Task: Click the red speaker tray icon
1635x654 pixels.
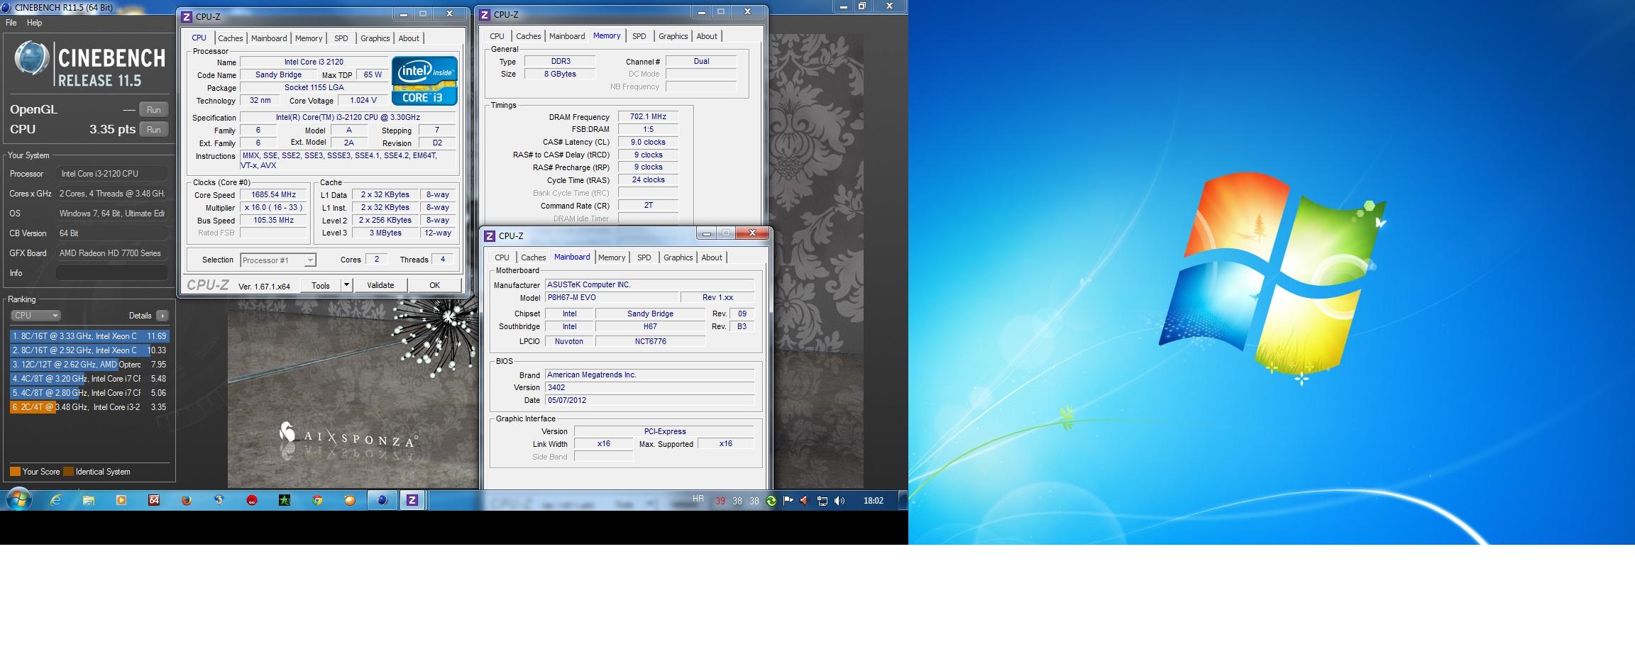Action: pos(805,501)
